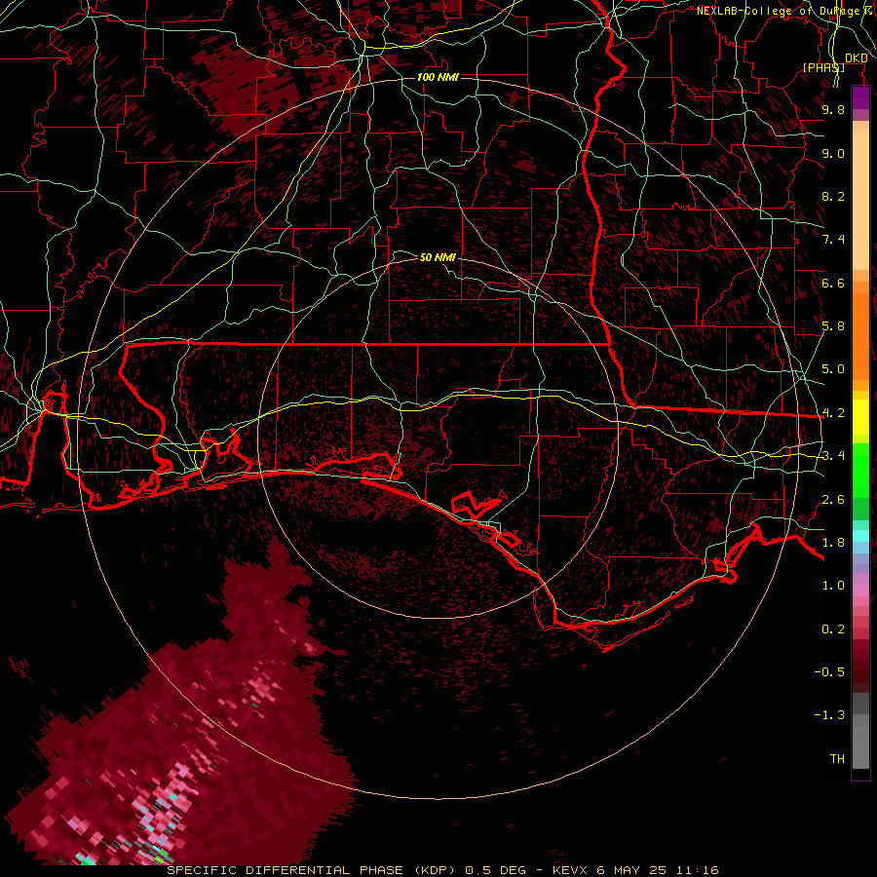Screen dimensions: 877x877
Task: Click the [PHAS] units label above the scale
Action: [x=823, y=67]
